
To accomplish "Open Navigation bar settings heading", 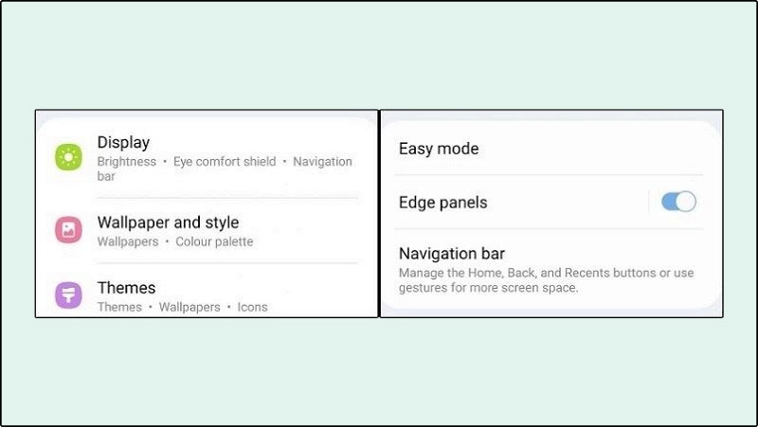I will coord(451,253).
